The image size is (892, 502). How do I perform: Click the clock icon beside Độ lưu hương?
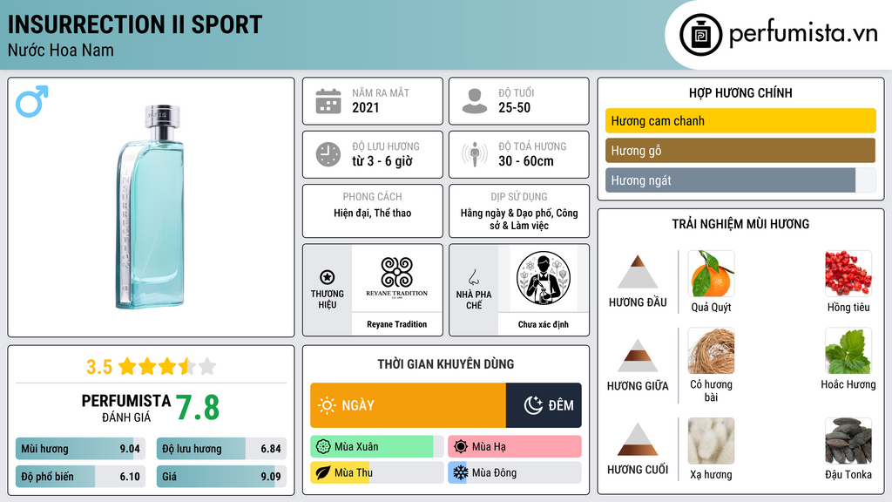(x=328, y=154)
